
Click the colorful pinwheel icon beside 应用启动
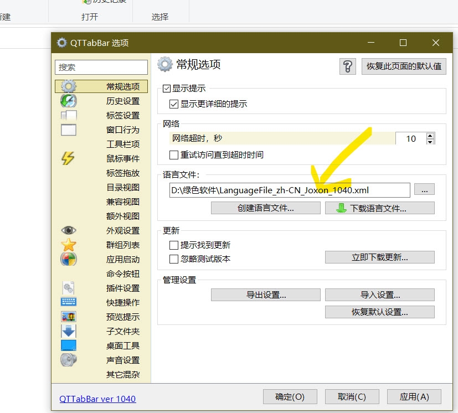(68, 259)
